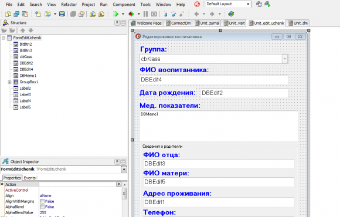The width and height of the screenshot is (340, 217).
Task: Open the Default Layout dropdown
Action: pyautogui.click(x=248, y=4)
